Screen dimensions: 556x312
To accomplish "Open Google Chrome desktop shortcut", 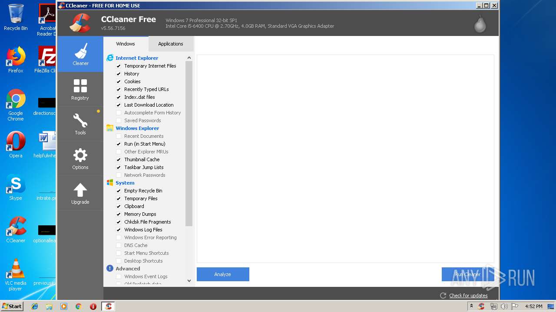I will [x=16, y=105].
